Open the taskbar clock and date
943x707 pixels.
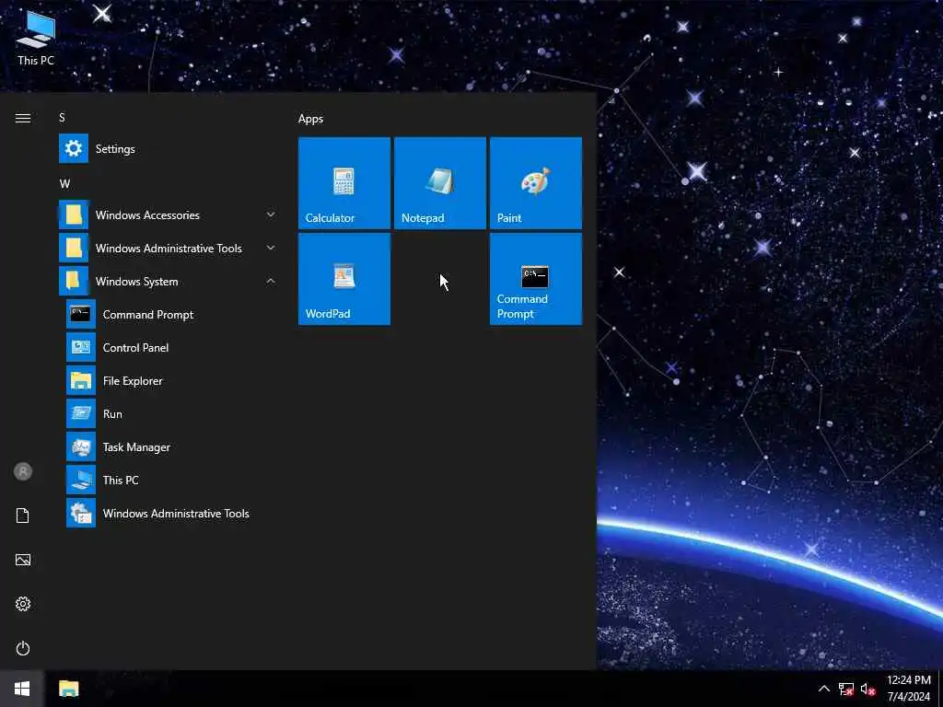pyautogui.click(x=909, y=689)
